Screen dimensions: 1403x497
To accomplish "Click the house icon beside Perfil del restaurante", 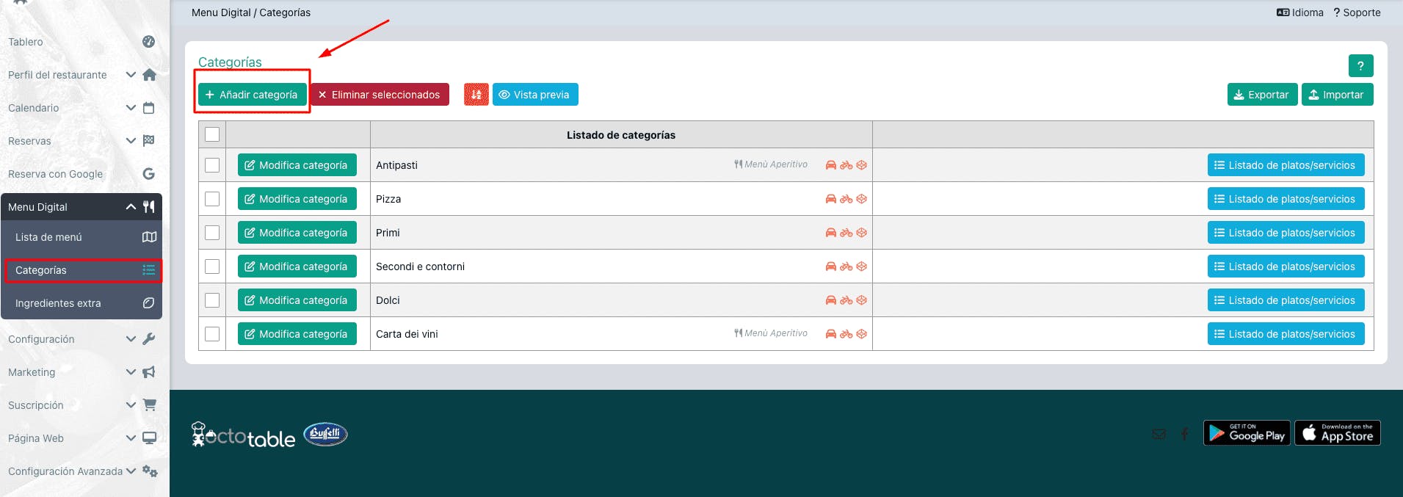I will (149, 75).
